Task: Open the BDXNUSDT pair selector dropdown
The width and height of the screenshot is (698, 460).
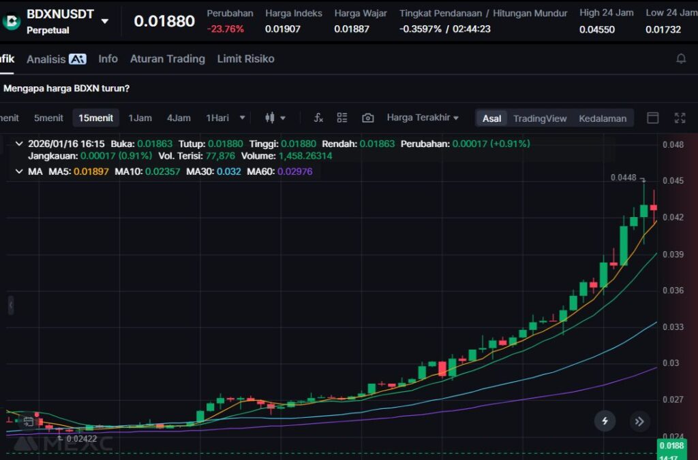Action: tap(105, 21)
